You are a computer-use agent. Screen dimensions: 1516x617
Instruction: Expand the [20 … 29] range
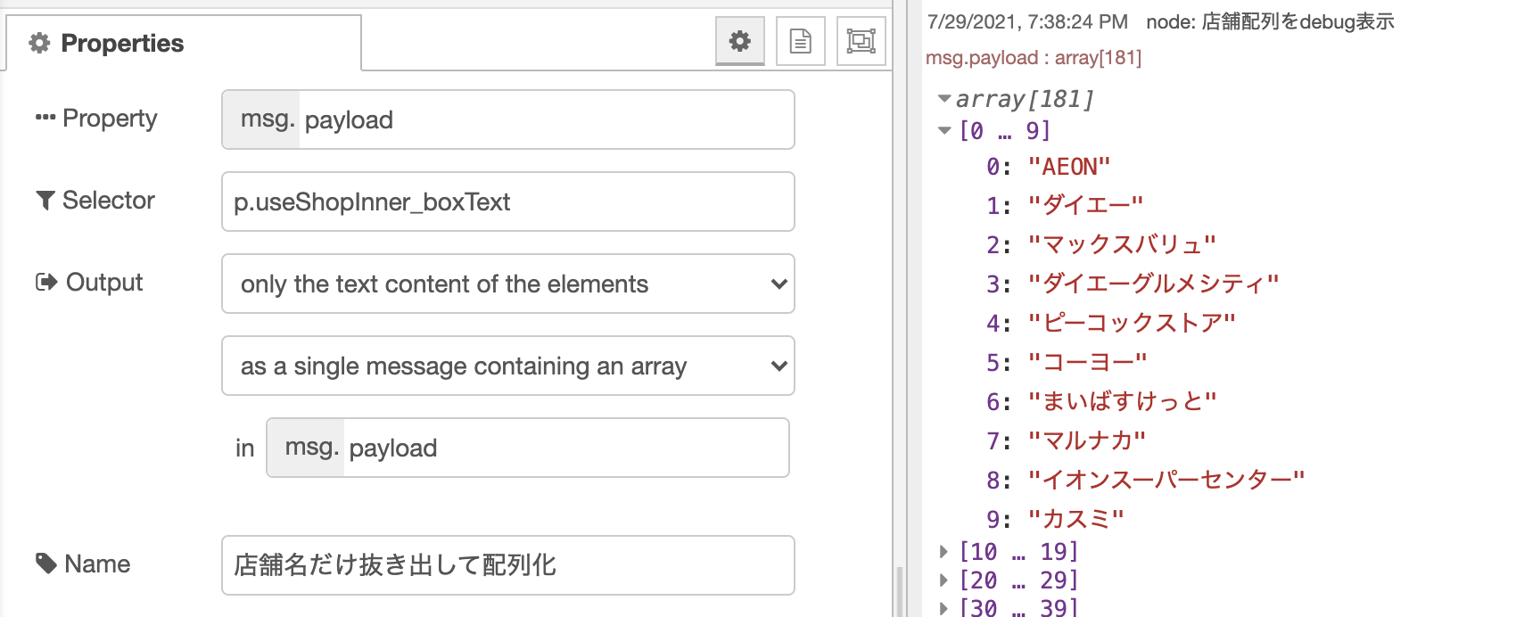(944, 580)
